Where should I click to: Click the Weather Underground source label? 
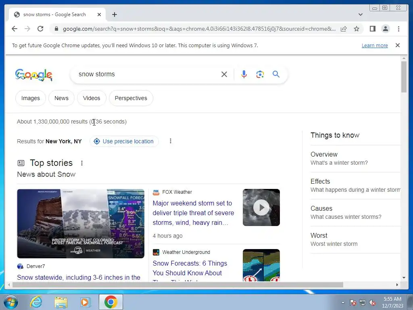(x=186, y=252)
